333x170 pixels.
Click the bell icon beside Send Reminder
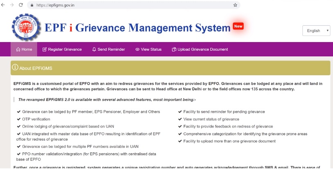point(94,49)
